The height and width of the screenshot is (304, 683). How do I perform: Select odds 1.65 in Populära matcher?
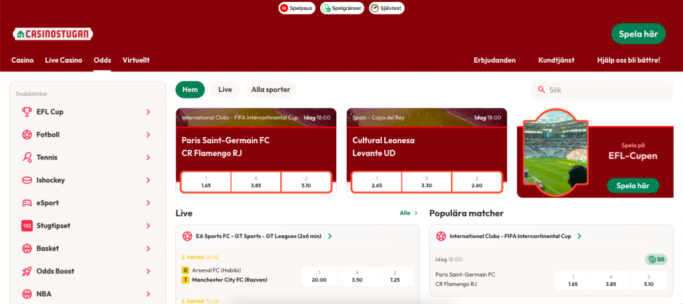573,281
